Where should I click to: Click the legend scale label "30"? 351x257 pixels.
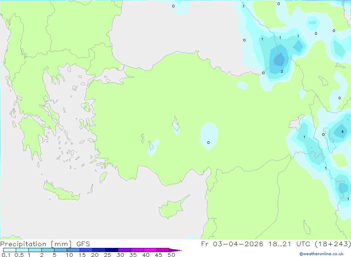tap(120, 255)
